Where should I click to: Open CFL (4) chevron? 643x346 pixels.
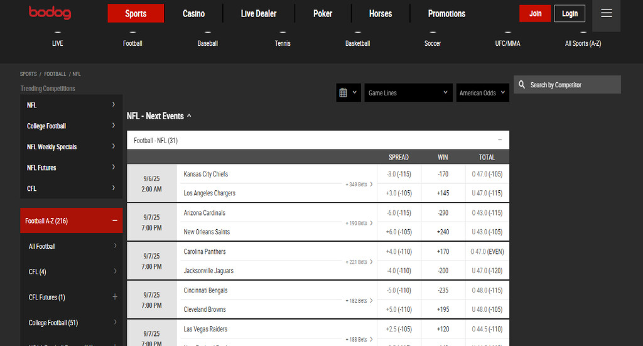click(116, 271)
